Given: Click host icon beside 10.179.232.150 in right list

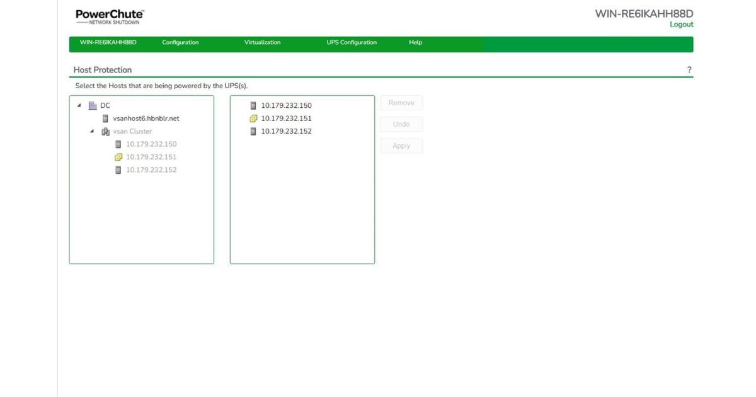Looking at the screenshot, I should point(253,106).
